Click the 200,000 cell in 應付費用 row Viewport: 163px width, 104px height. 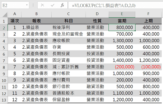point(122,80)
